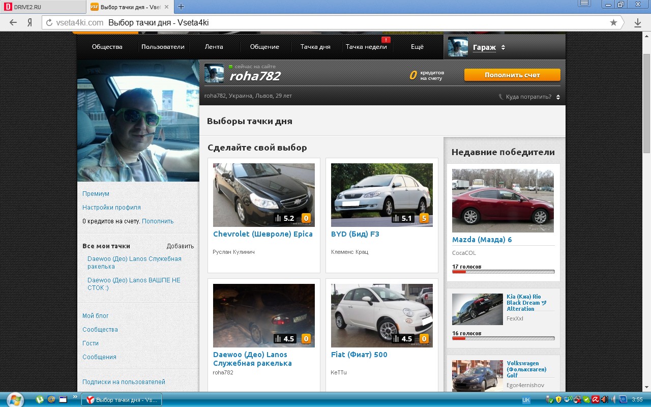Viewport: 651px width, 407px height.
Task: Click the red Mazda 6 winner photo
Action: [x=503, y=200]
